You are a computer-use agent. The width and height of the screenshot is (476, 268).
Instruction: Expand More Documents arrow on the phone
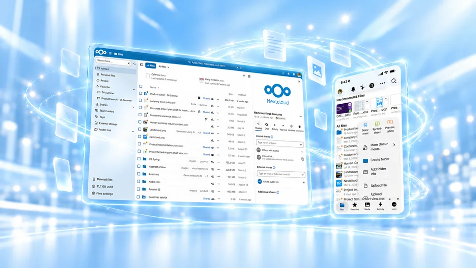pyautogui.click(x=394, y=145)
